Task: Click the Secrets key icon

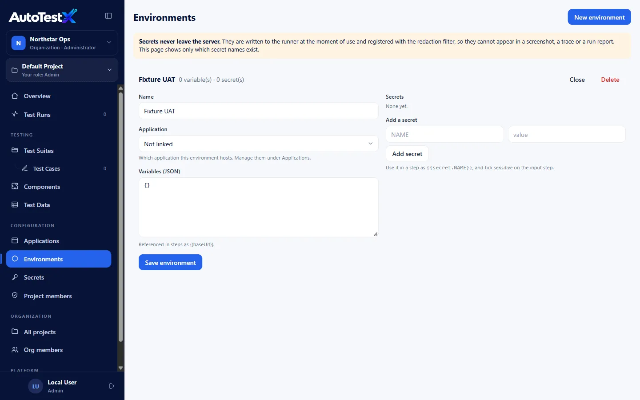Action: (x=15, y=277)
